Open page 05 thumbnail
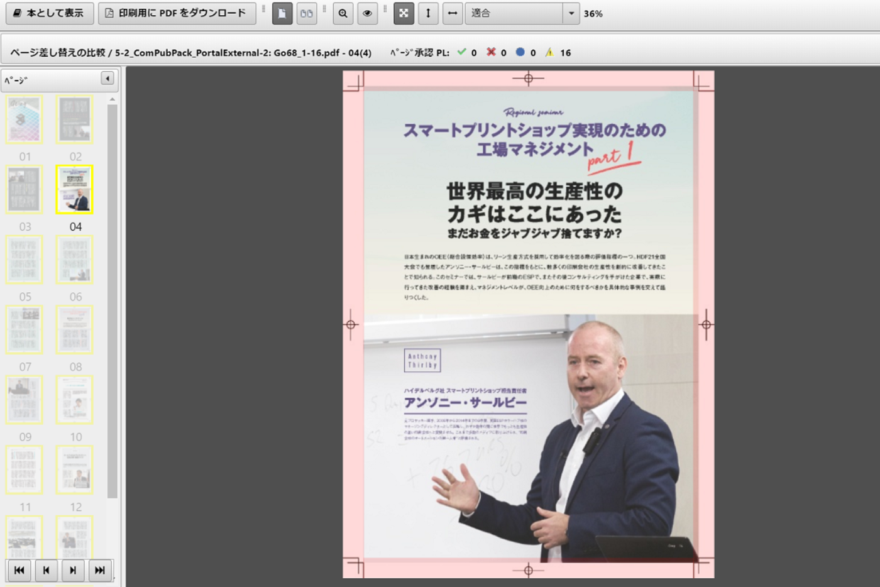Screen dimensions: 880x587 [25, 260]
